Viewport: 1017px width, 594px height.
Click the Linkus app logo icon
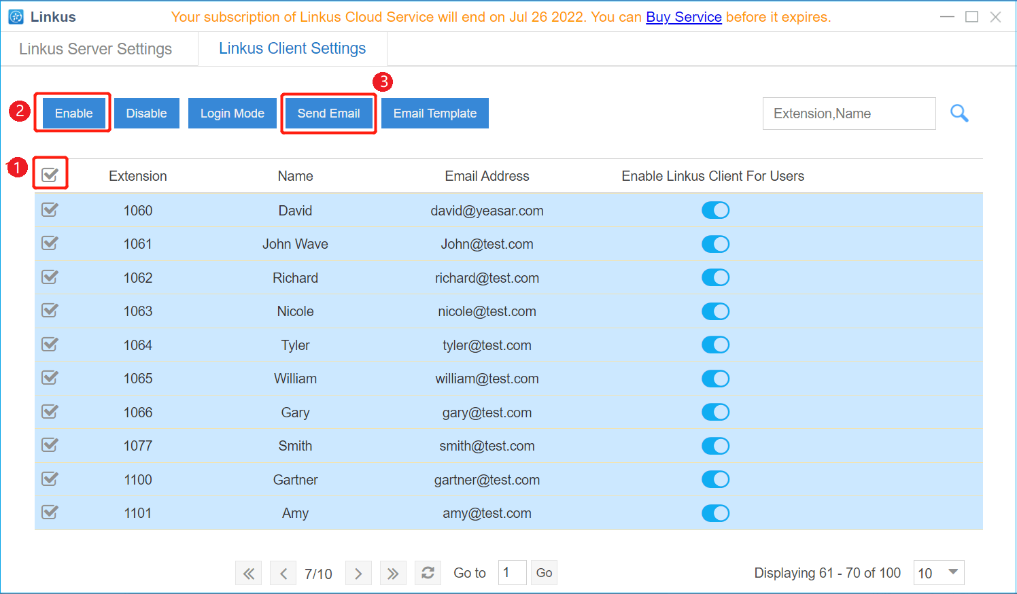coord(16,17)
